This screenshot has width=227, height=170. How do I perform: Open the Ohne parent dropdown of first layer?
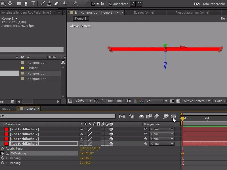point(162,129)
